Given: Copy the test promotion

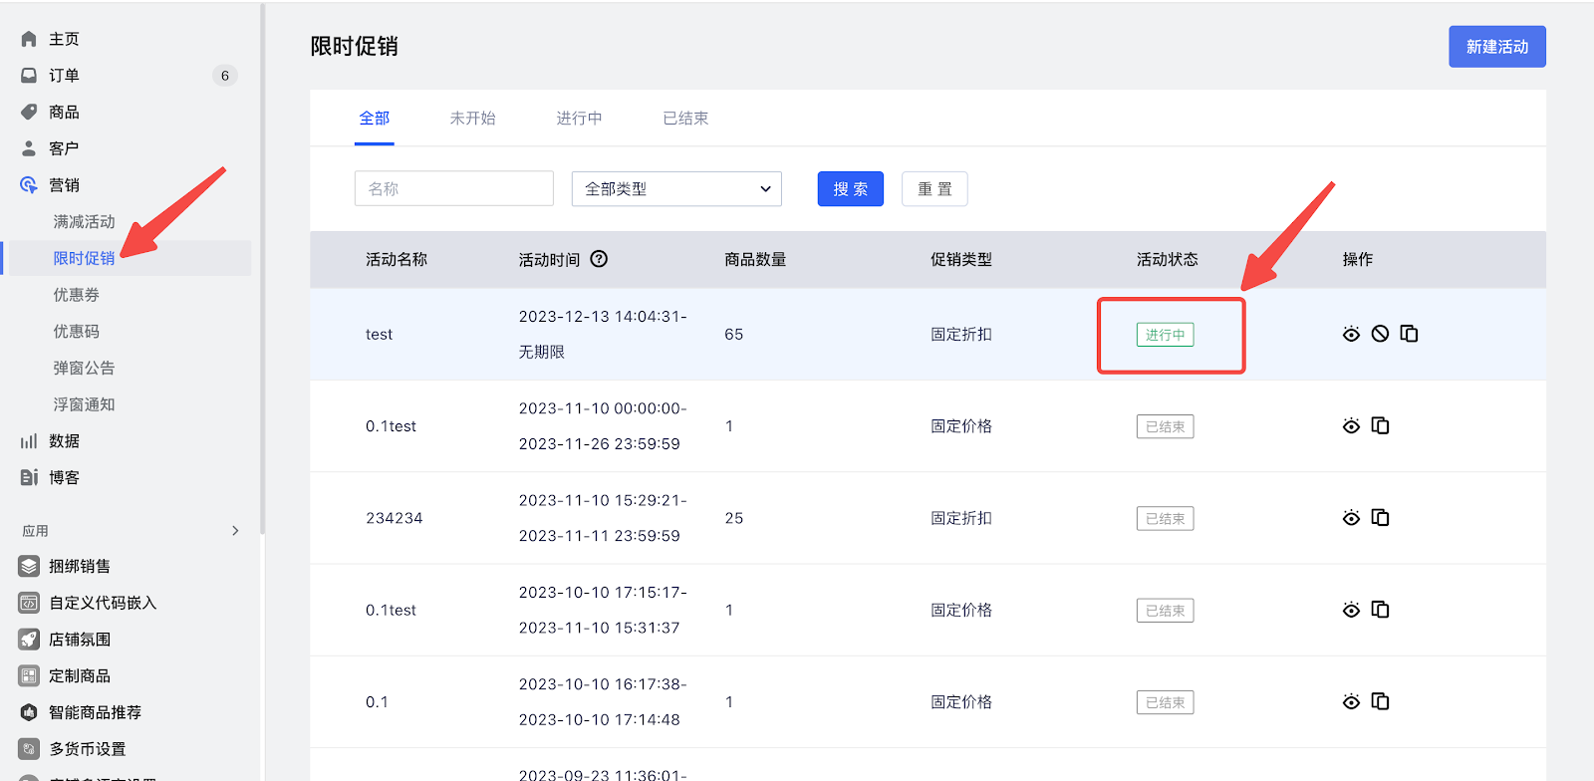Looking at the screenshot, I should click(1409, 334).
